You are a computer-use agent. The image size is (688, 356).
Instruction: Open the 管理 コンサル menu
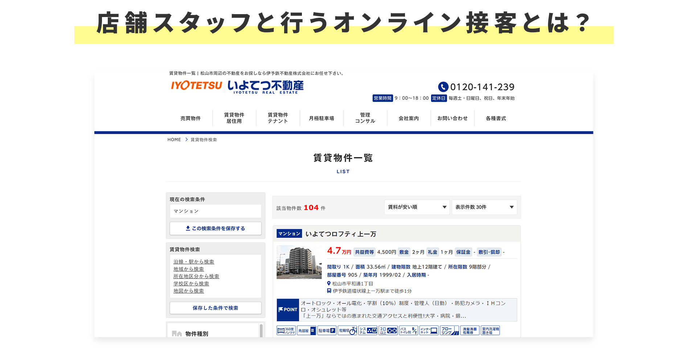click(365, 118)
